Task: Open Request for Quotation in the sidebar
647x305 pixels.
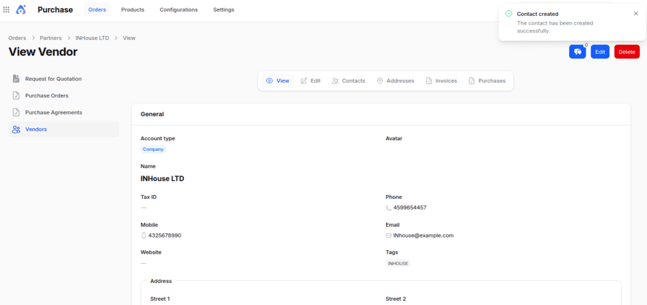Action: click(64, 79)
